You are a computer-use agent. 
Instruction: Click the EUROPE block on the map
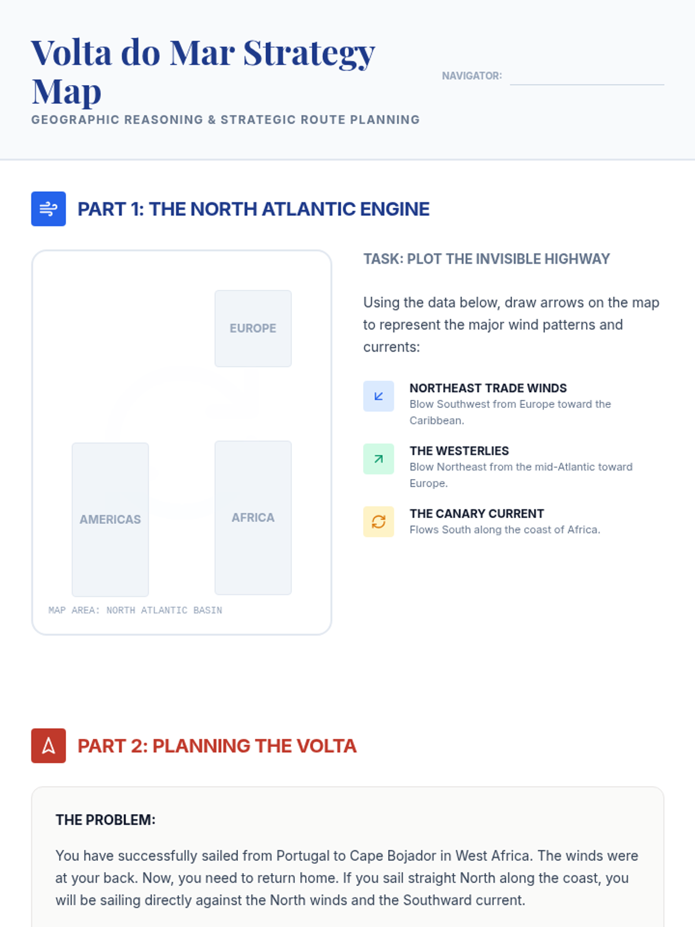[253, 329]
